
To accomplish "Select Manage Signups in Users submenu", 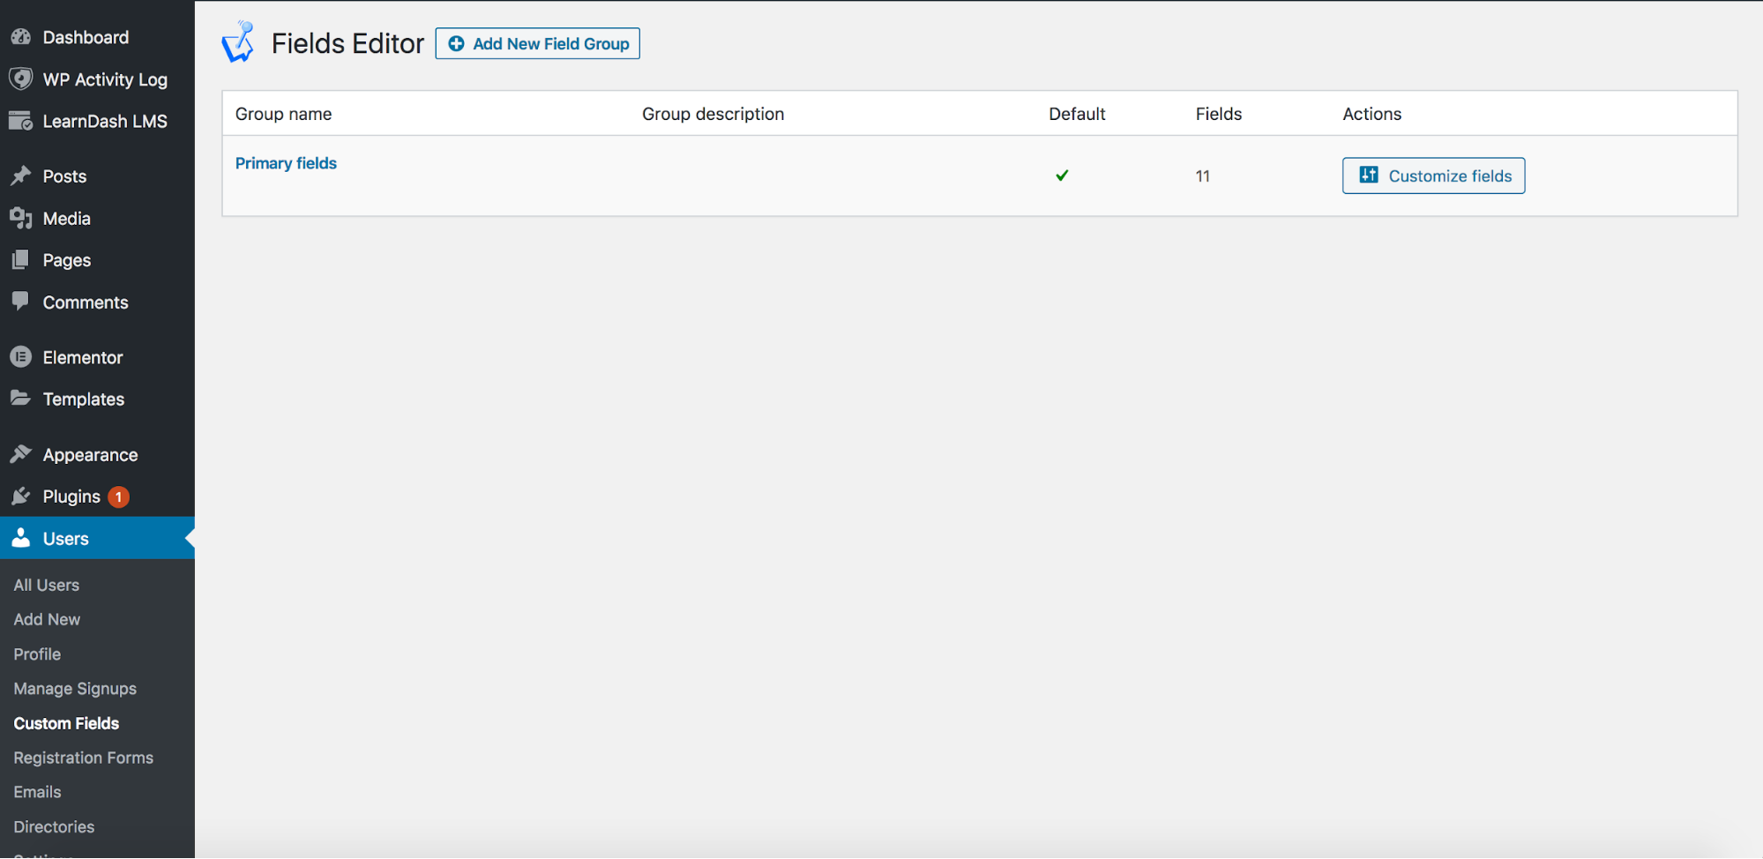I will 75,689.
